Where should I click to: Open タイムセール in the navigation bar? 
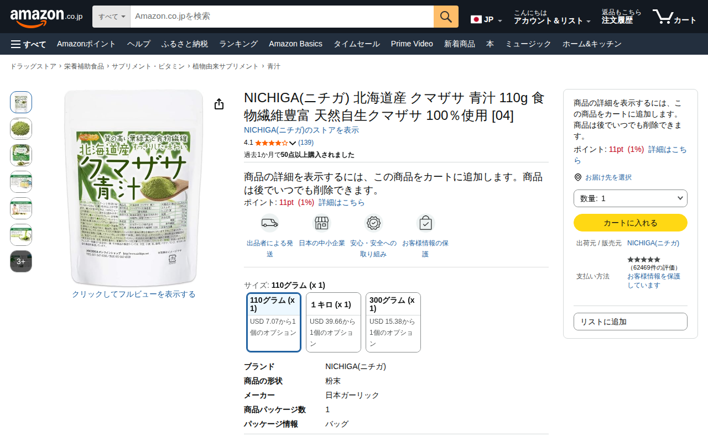356,44
